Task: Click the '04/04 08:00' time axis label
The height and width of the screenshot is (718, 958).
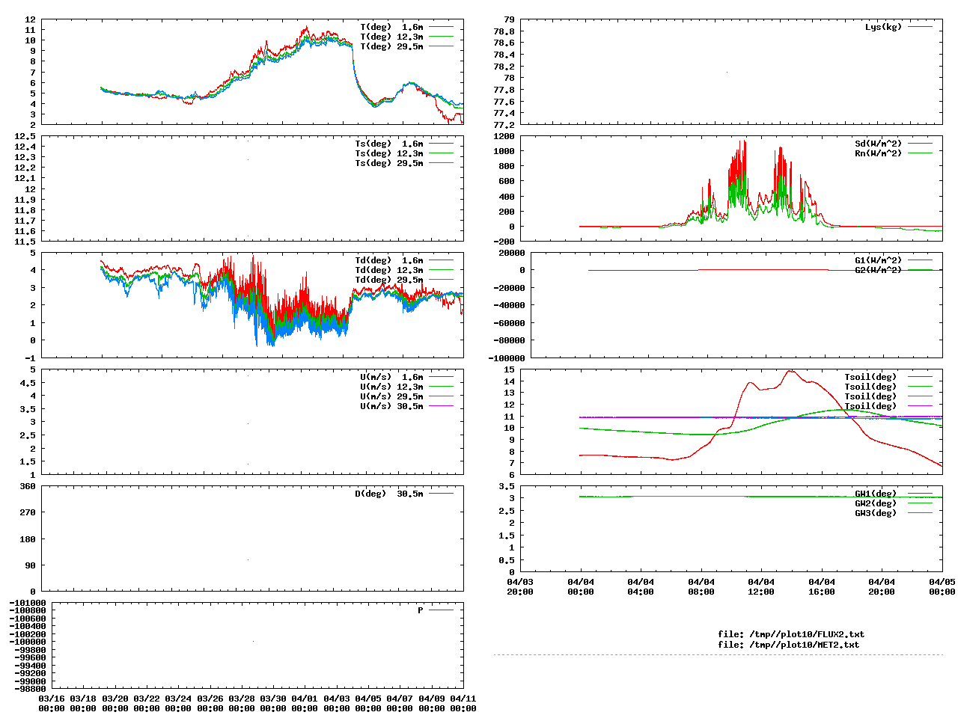Action: (x=701, y=587)
